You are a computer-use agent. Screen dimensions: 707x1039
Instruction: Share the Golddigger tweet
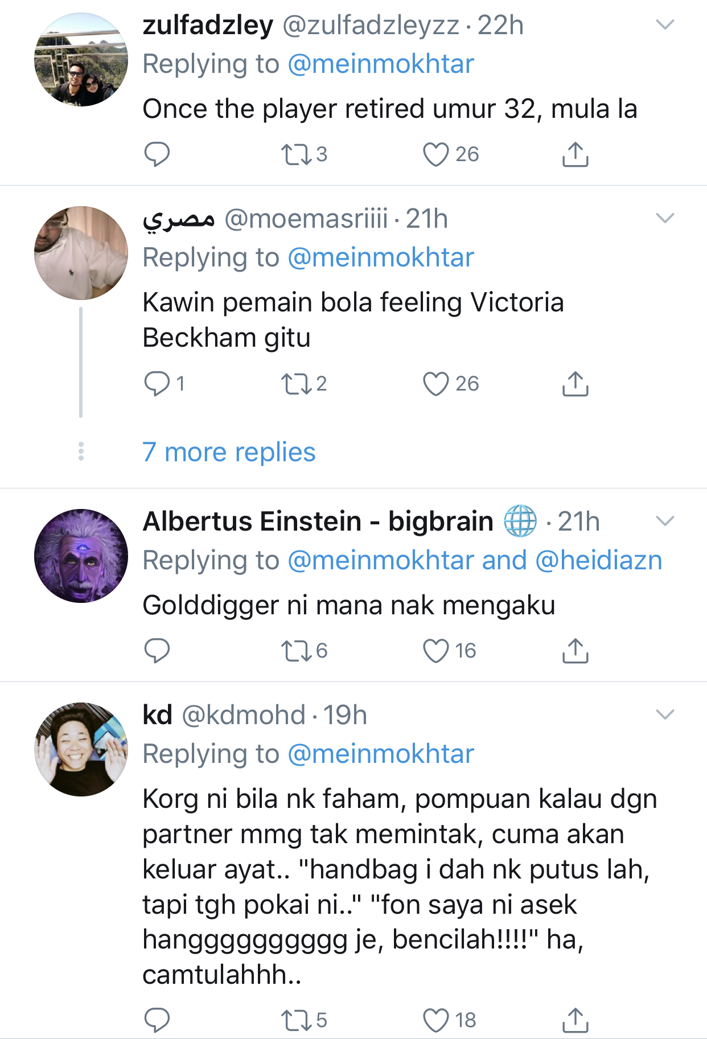[575, 651]
